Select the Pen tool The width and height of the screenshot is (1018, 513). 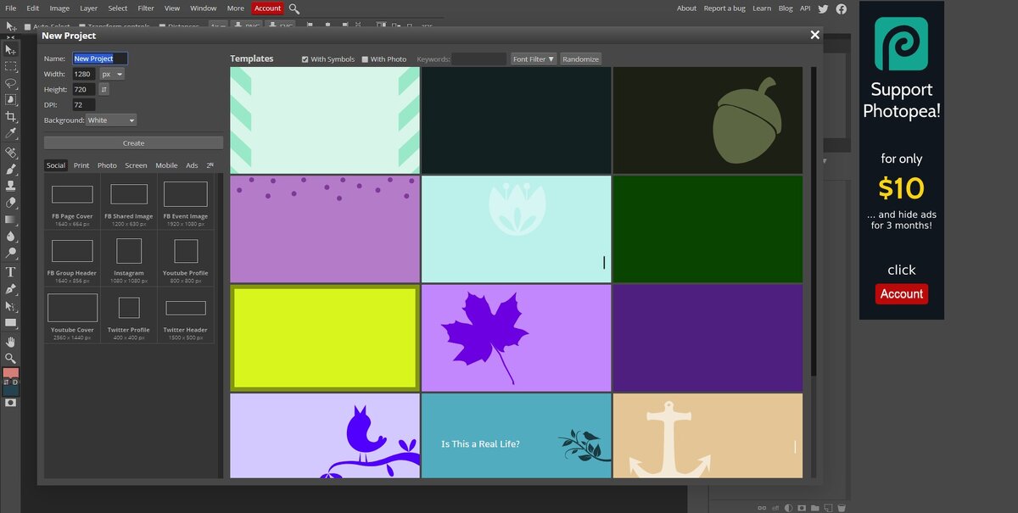click(11, 289)
